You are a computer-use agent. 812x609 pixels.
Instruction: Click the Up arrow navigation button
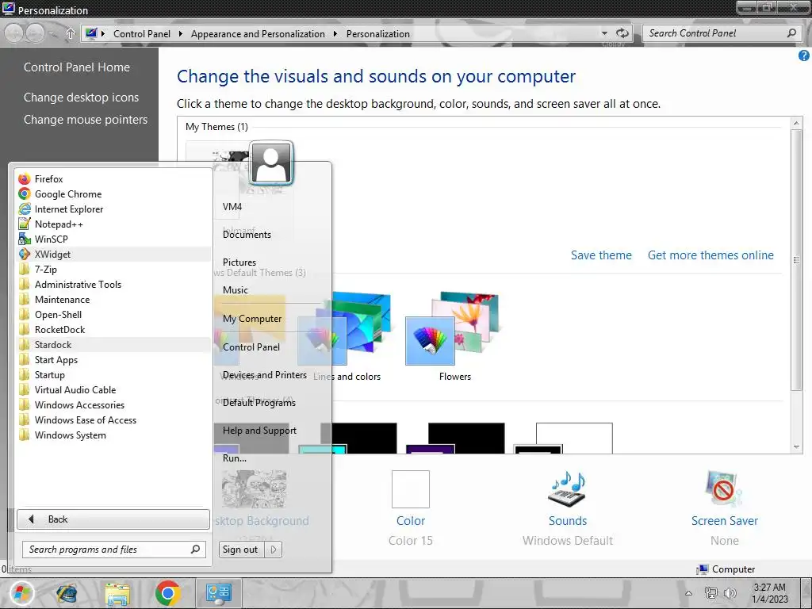pyautogui.click(x=71, y=33)
